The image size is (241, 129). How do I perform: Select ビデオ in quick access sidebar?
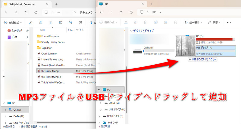coord(12,37)
